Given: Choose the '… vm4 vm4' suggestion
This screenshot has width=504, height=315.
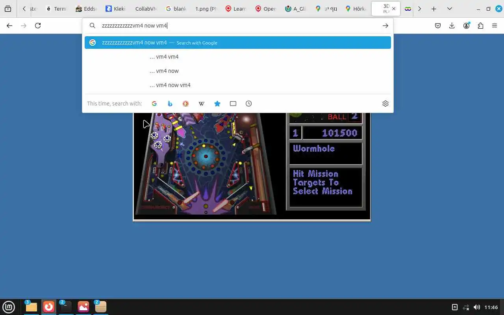Looking at the screenshot, I should [x=238, y=57].
